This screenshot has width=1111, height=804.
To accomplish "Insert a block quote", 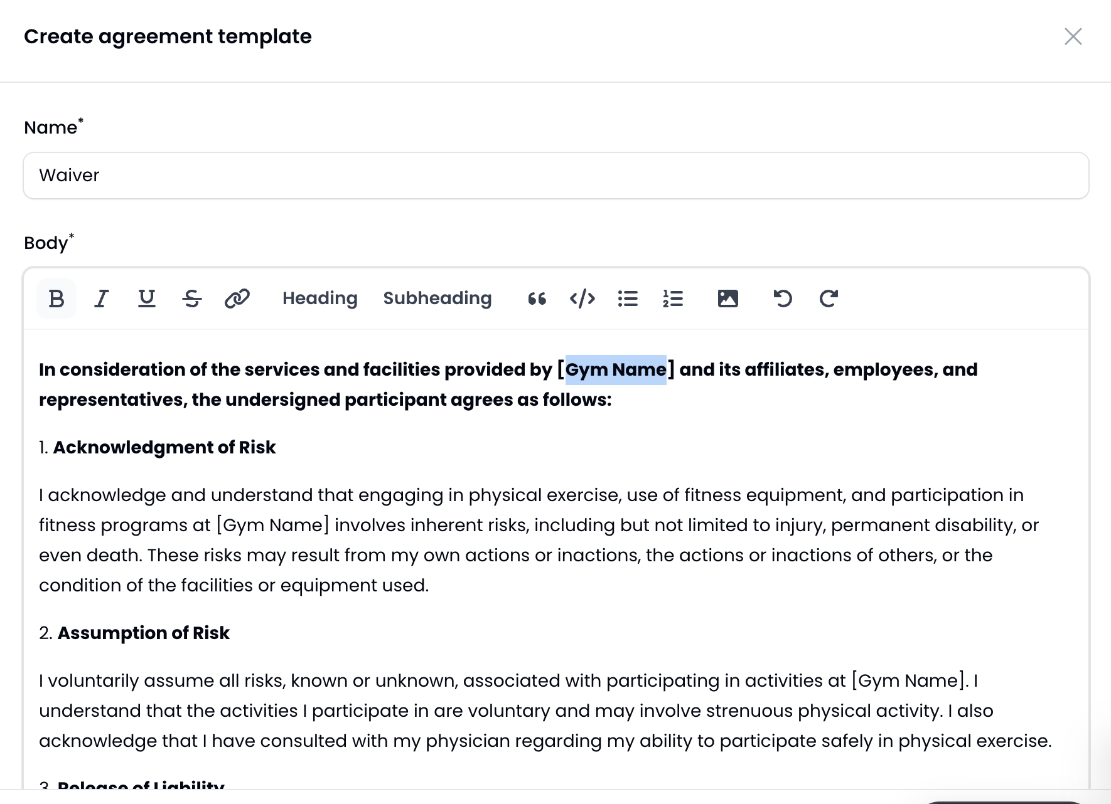I will point(537,299).
